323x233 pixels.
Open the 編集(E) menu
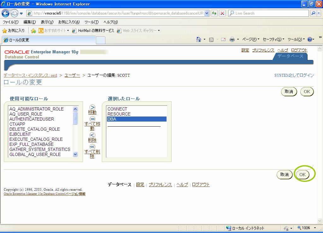29,22
